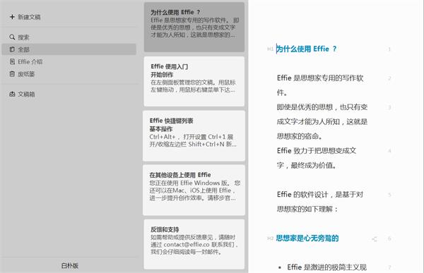Click the 全部 stack icon

tap(12, 49)
